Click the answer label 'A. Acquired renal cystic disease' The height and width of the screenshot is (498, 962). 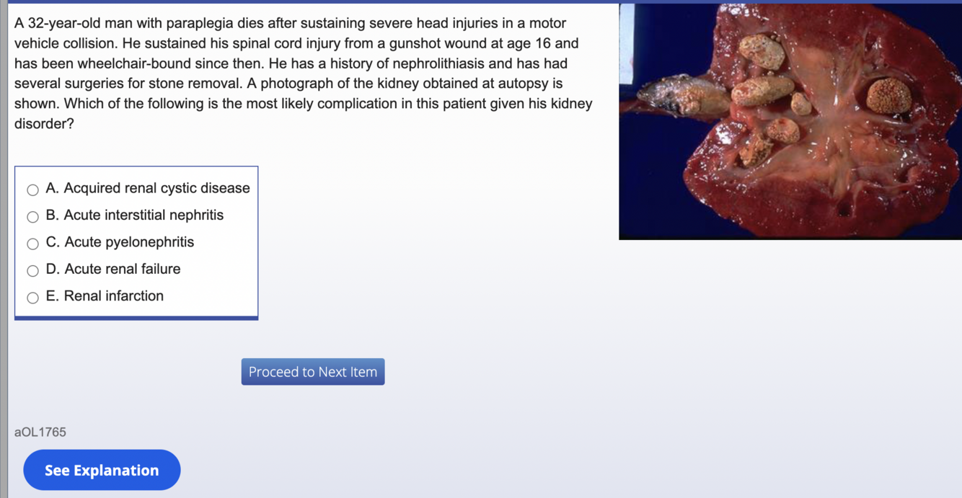(148, 188)
